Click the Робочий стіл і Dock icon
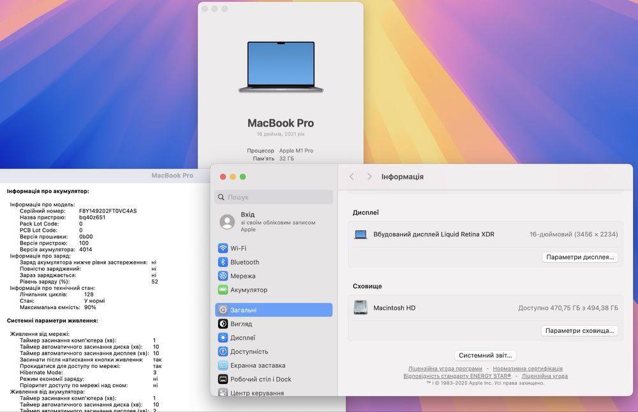638x412 pixels. click(223, 379)
